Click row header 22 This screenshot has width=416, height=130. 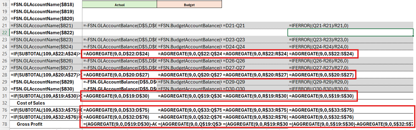[x=5, y=32]
